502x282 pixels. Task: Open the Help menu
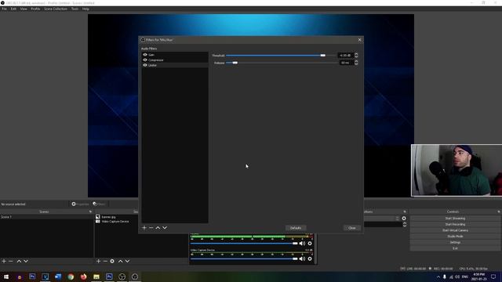pos(85,9)
